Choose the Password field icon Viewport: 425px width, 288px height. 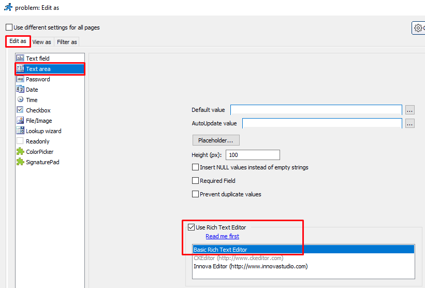coord(20,79)
